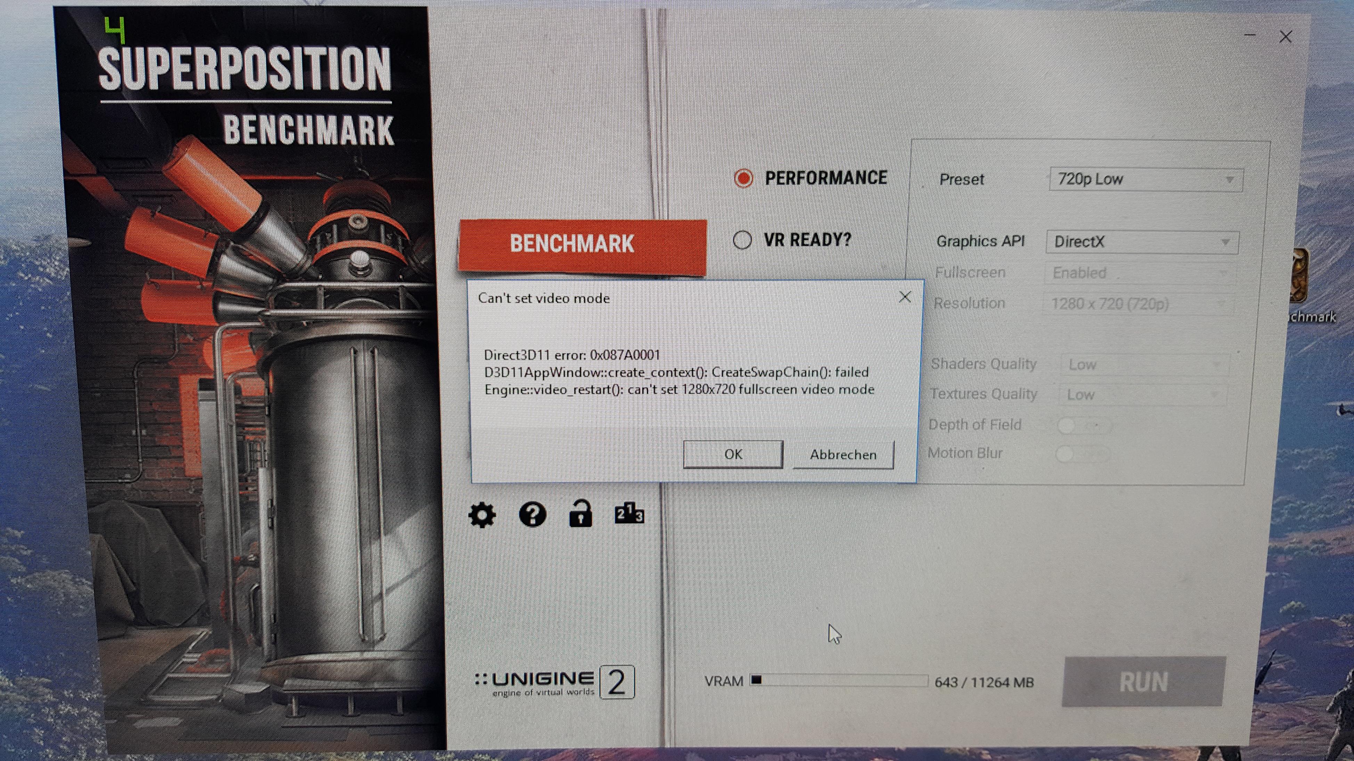Open the settings gear icon

pos(482,514)
